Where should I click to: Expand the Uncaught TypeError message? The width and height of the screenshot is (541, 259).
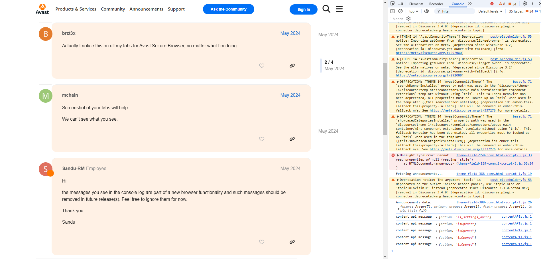coord(398,155)
